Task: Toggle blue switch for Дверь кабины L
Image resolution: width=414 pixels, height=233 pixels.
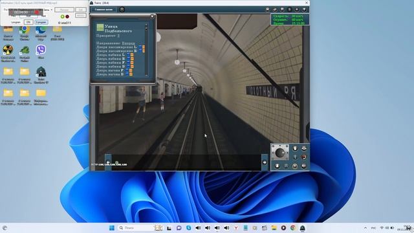Action: [x=128, y=54]
